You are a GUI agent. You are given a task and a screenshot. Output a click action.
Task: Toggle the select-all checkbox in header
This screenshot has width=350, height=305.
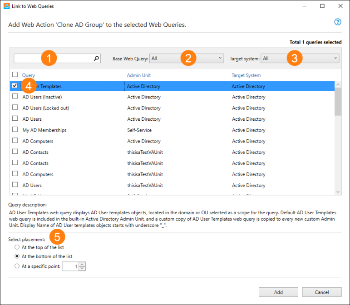tap(15, 74)
